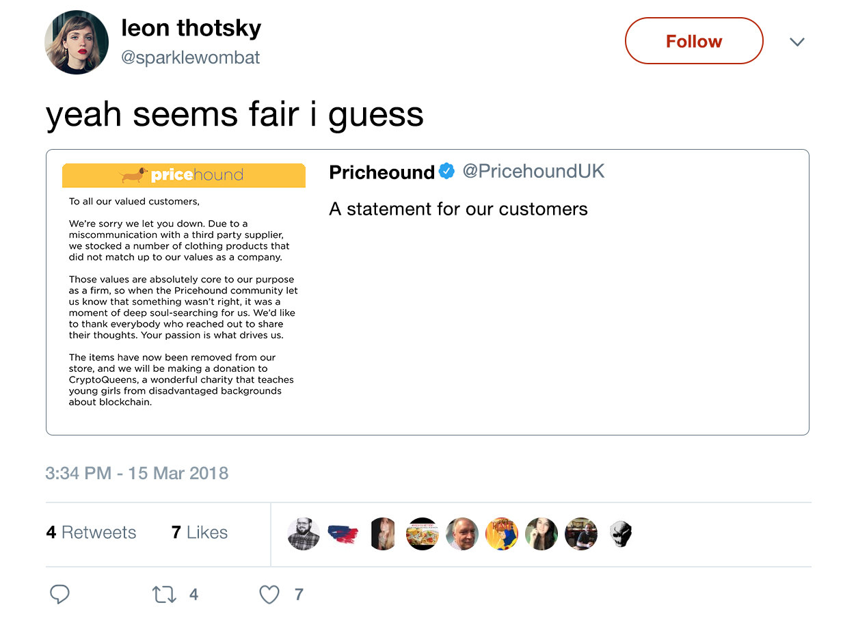Open the 4 Retweets list
This screenshot has width=856, height=618.
(91, 533)
